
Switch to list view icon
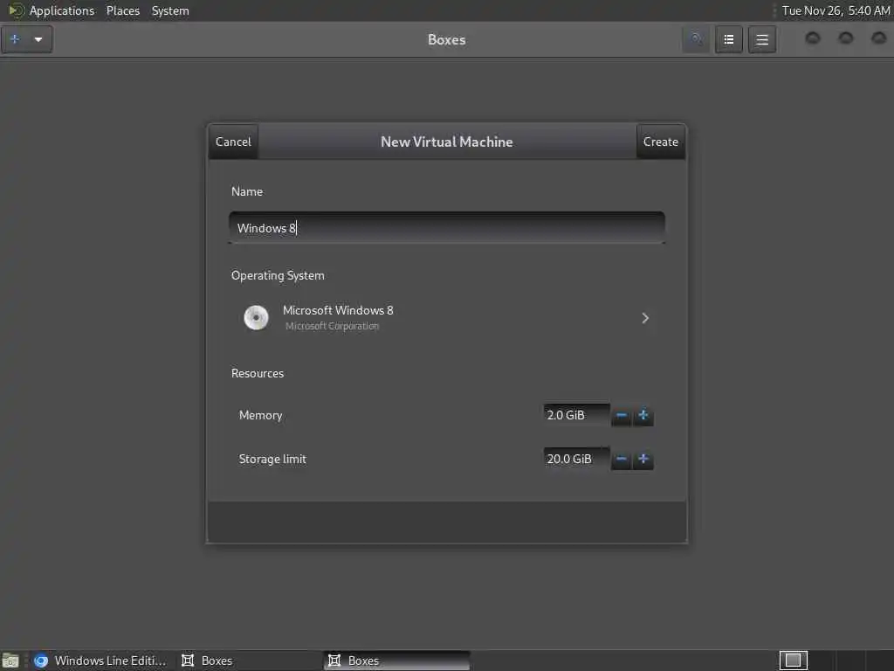[729, 39]
